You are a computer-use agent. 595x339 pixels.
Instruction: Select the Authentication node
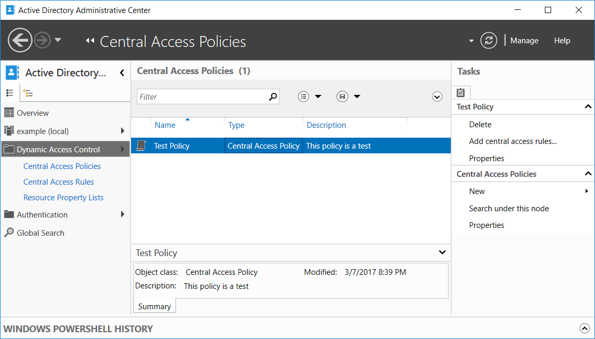(42, 214)
